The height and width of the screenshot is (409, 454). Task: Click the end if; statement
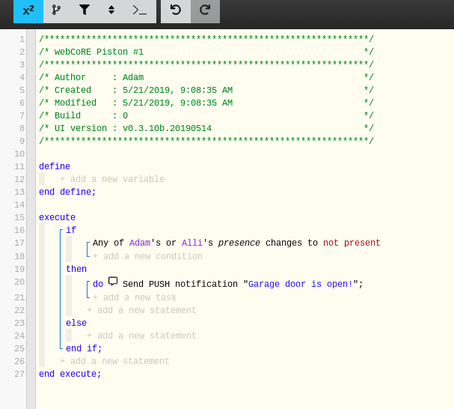click(84, 348)
